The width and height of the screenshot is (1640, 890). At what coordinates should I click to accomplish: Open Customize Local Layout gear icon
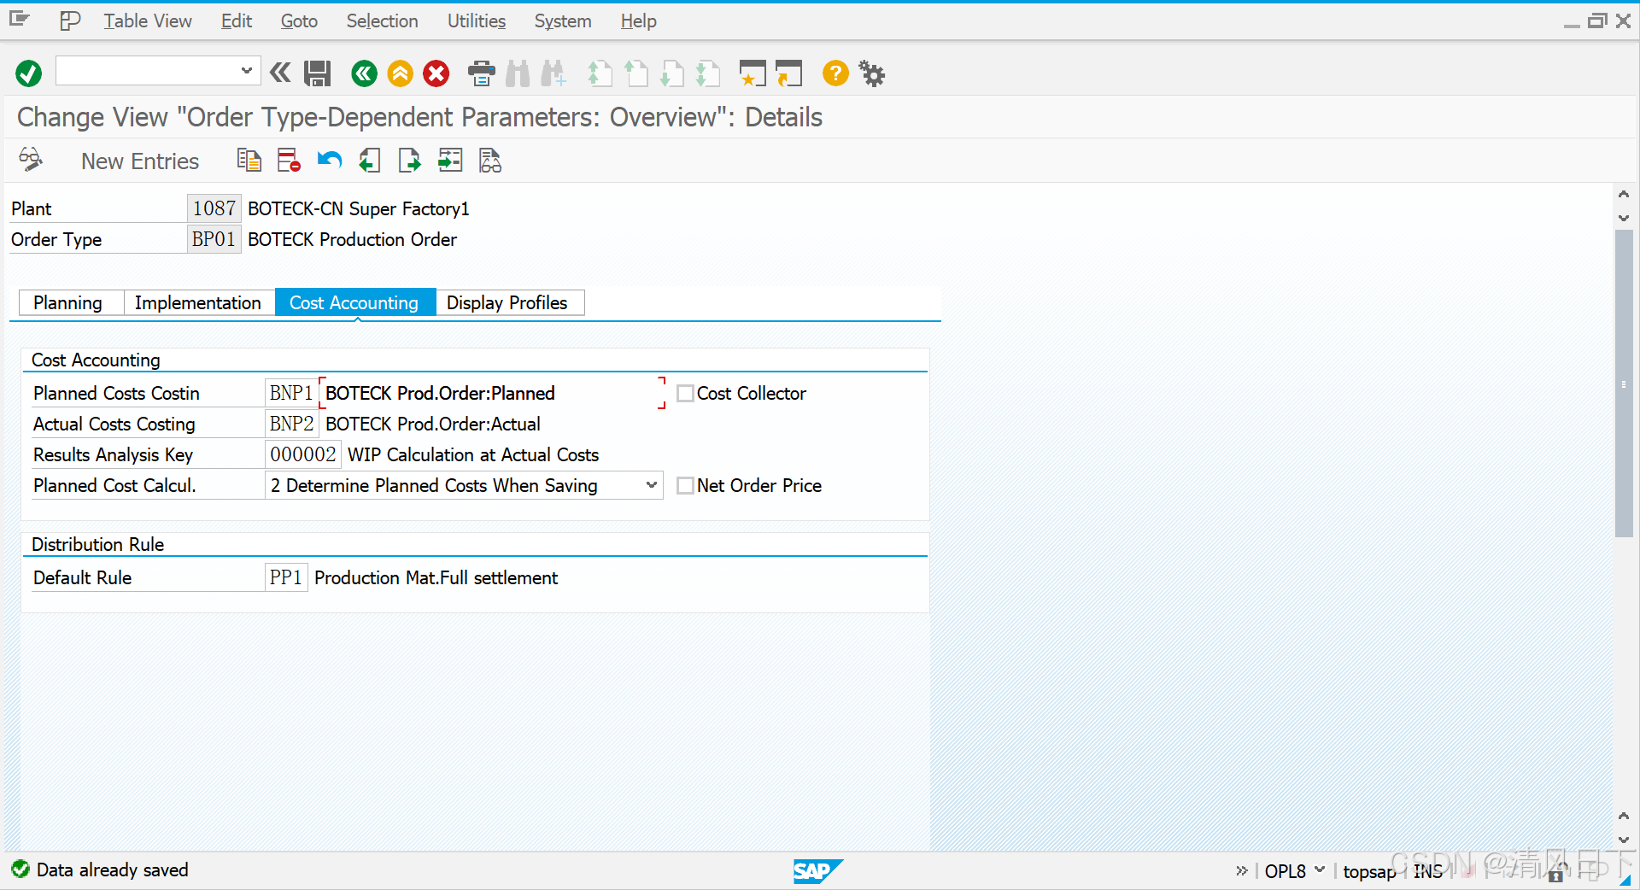click(872, 73)
